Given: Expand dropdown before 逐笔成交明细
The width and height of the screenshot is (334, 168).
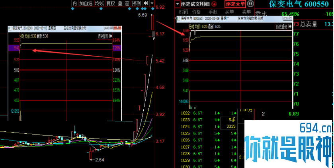Looking at the screenshot, I should 178,4.
